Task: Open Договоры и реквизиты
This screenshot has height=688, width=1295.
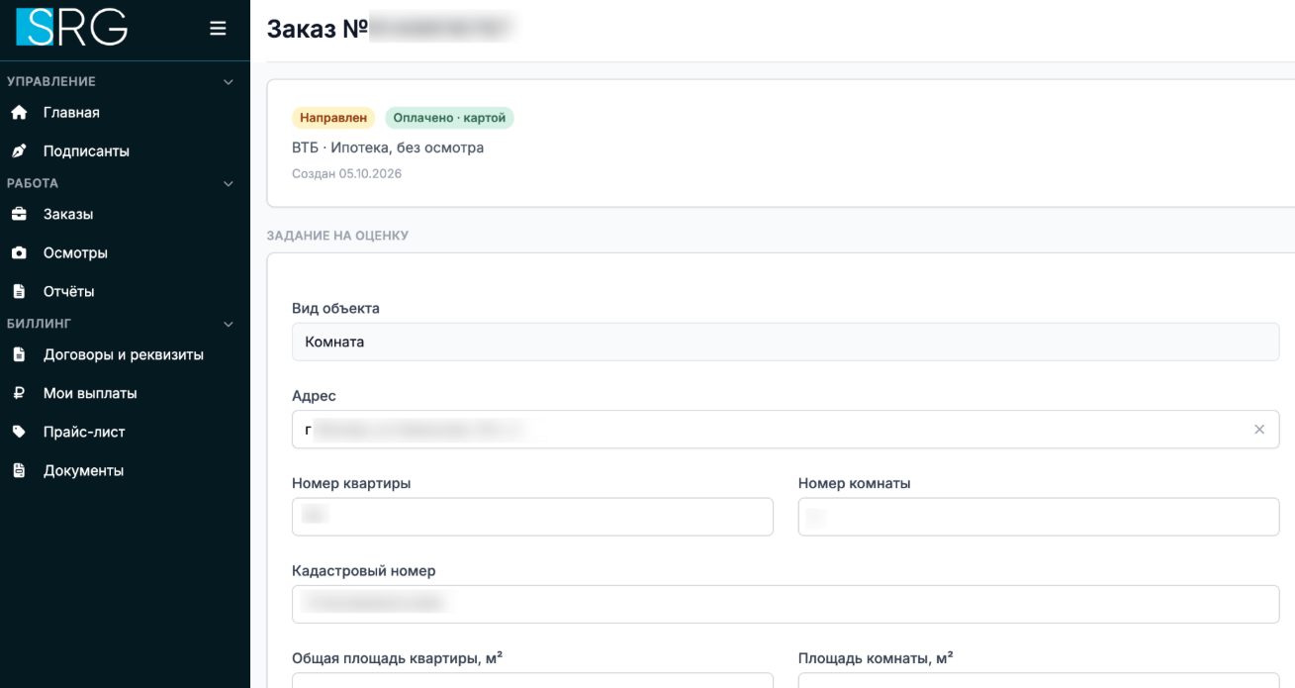Action: [125, 354]
